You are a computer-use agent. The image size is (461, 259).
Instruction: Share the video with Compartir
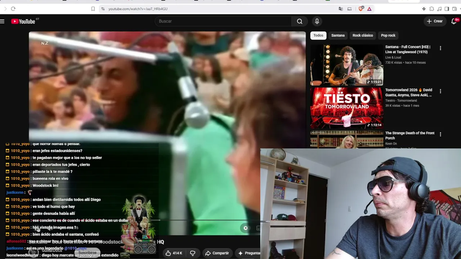(x=217, y=253)
